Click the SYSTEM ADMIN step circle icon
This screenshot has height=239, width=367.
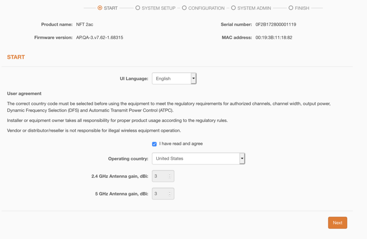[233, 8]
